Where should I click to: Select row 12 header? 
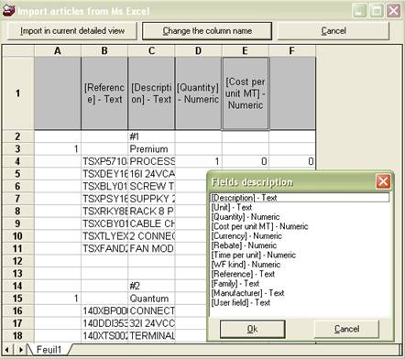click(18, 261)
